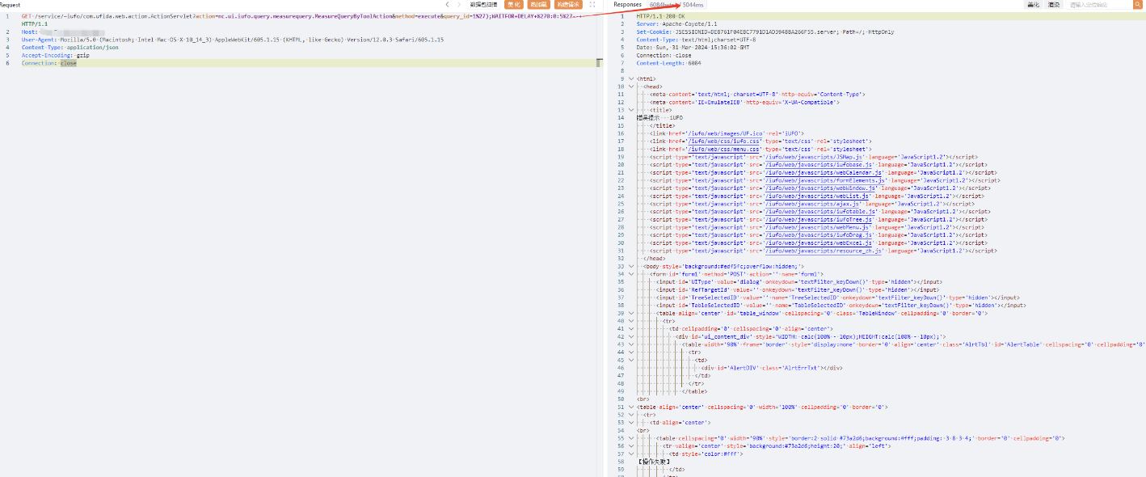Click the Set-Cookie JSESSIONID response line

pos(765,32)
